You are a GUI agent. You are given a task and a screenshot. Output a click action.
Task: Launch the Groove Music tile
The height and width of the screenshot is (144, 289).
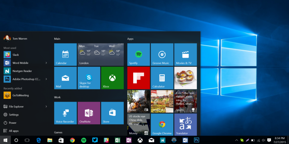[162, 55]
